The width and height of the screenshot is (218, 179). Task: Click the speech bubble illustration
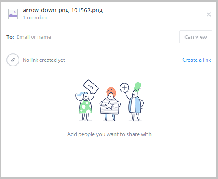(91, 87)
